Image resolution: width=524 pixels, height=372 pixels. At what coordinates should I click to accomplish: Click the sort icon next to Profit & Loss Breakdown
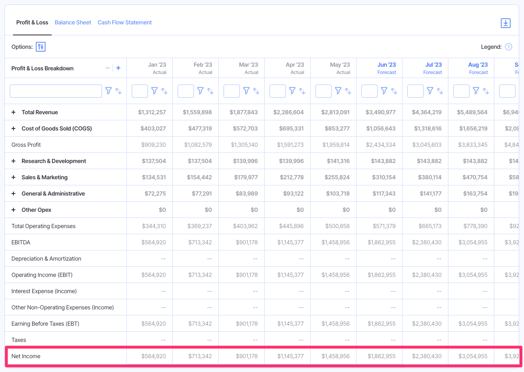coord(117,91)
